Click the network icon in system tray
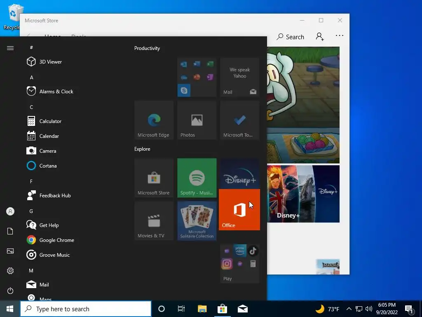The width and height of the screenshot is (422, 317). (x=359, y=309)
